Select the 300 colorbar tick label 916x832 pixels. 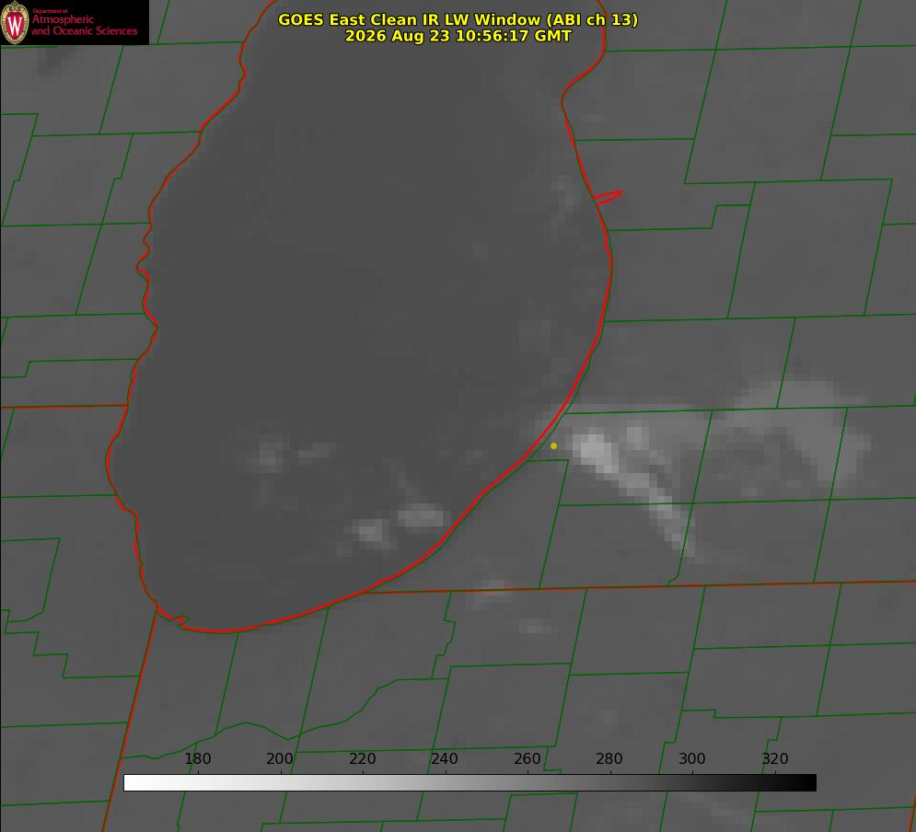692,758
